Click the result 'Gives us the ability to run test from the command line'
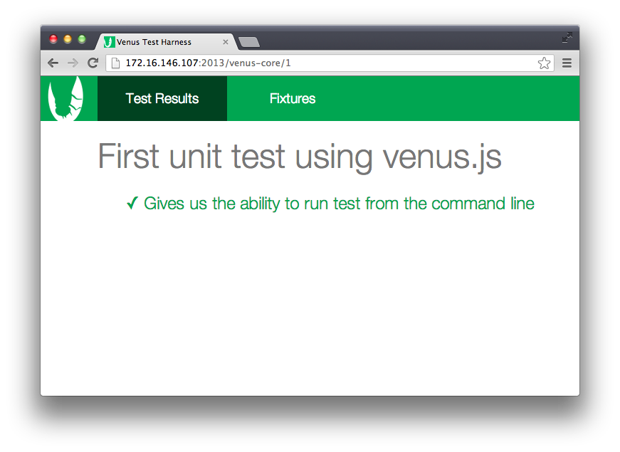The width and height of the screenshot is (620, 452). (339, 204)
